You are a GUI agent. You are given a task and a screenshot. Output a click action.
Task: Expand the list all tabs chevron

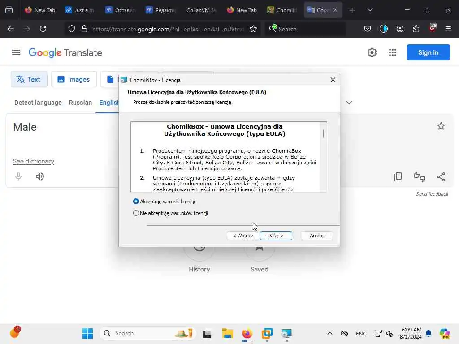click(x=370, y=10)
